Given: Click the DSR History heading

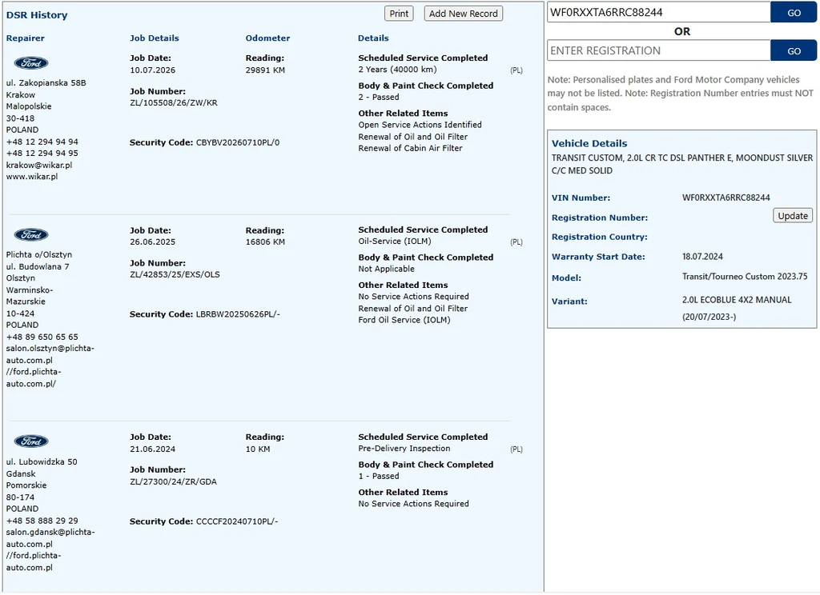Looking at the screenshot, I should pos(37,15).
